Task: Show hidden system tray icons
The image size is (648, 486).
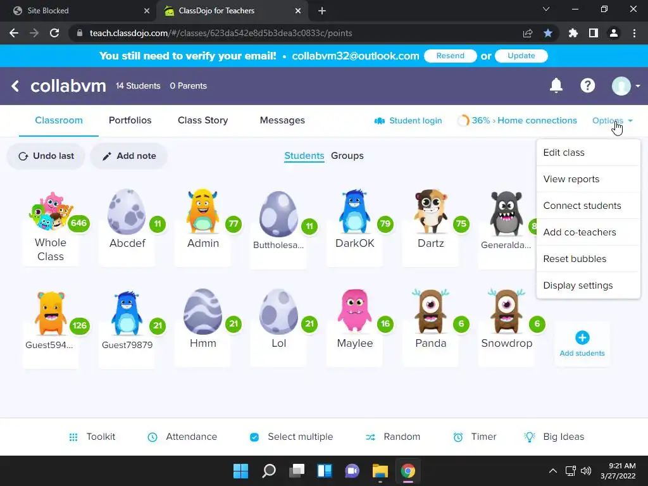Action: tap(552, 471)
